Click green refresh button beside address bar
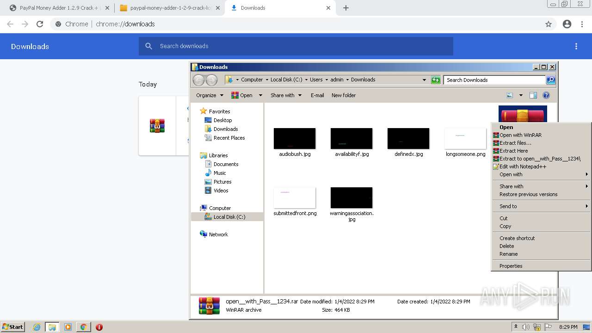Screen dimensions: 592x333 coord(436,80)
